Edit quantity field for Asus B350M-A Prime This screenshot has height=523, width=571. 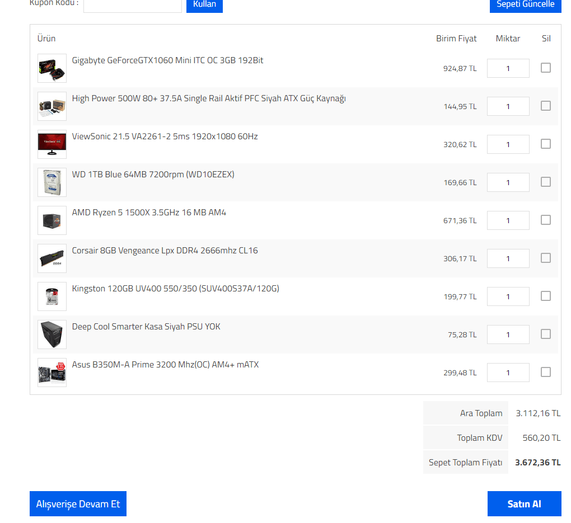[508, 373]
